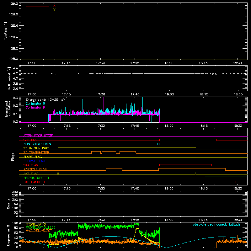This screenshot has height=251, width=251.
Task: Click the SAA_FLAG label
Action: [x=31, y=165]
